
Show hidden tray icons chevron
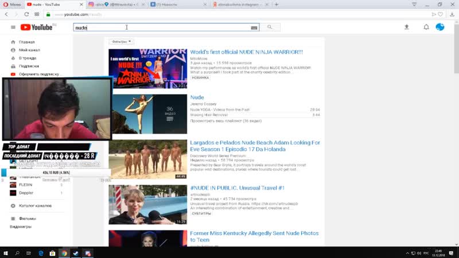[x=407, y=253]
